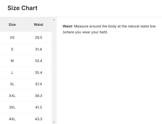
Task: Select the XXL size cell
Action: (12, 96)
